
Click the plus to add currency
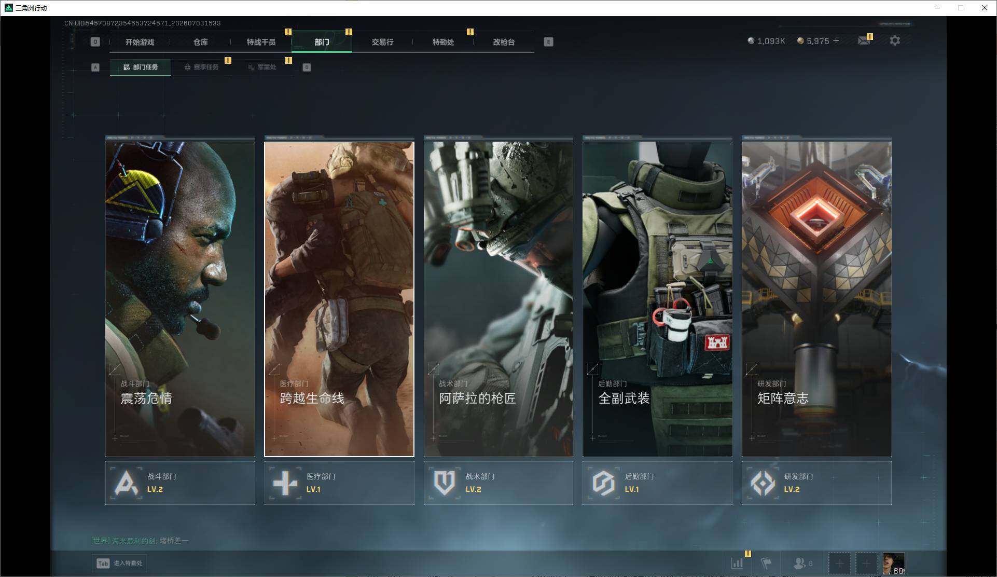(x=836, y=41)
